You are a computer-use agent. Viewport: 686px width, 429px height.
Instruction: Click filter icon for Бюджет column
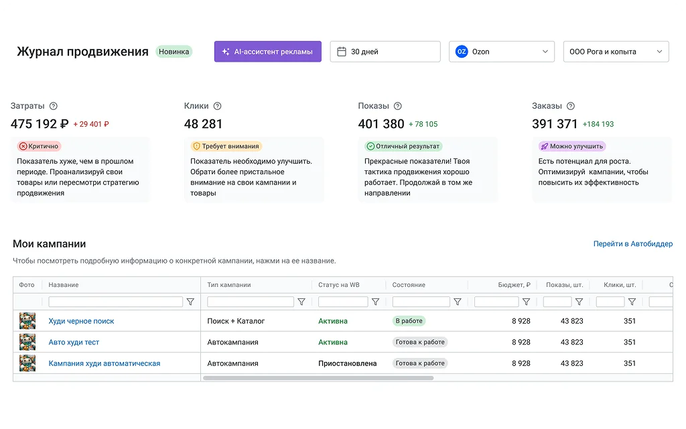[526, 302]
